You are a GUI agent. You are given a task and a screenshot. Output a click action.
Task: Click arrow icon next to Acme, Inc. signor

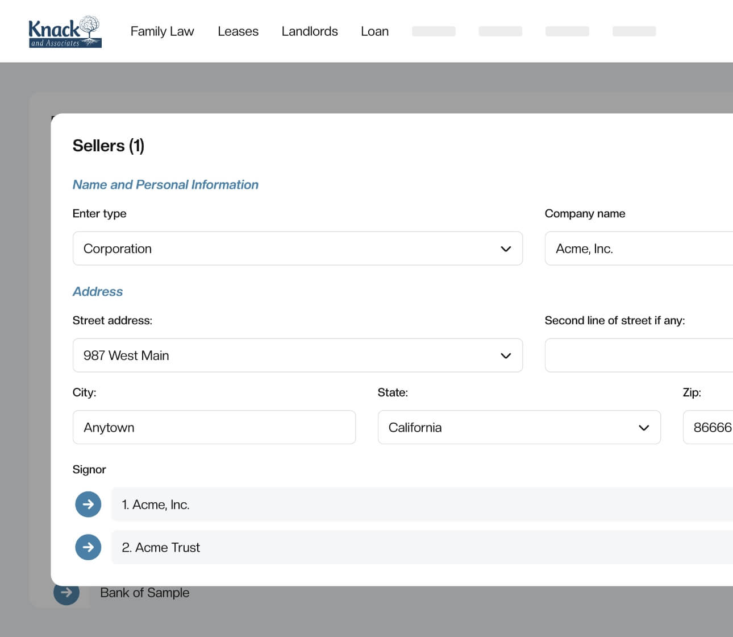pyautogui.click(x=88, y=504)
